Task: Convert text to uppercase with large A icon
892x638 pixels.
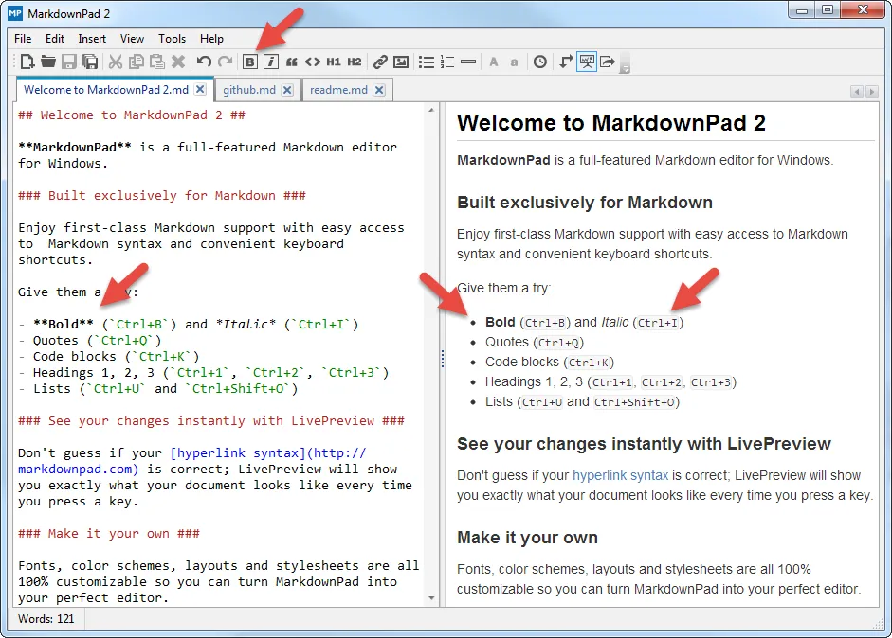Action: click(493, 62)
